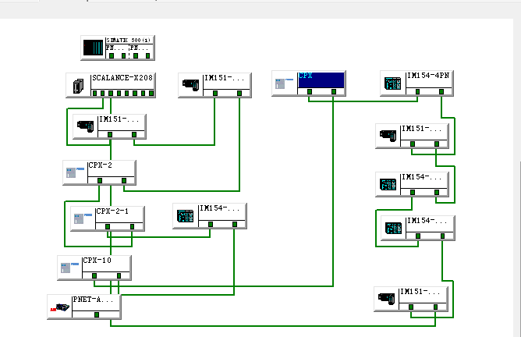Click the PNET-A device icon
521x337 pixels.
pyautogui.click(x=58, y=307)
